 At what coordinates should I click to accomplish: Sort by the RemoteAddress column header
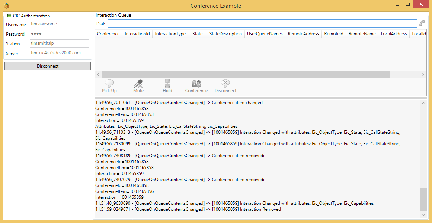tap(303, 34)
